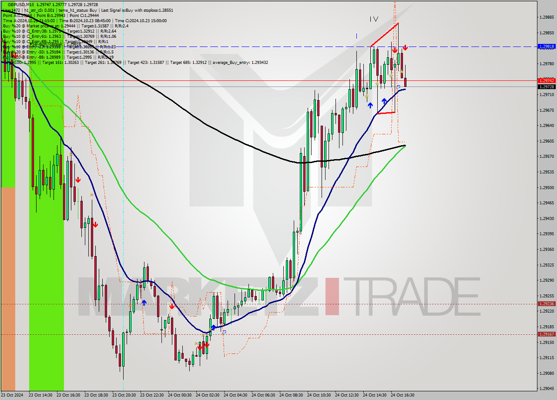Viewport: 557px width, 400px height.
Task: Click the 1.29605 axis price label
Action: pos(547,141)
